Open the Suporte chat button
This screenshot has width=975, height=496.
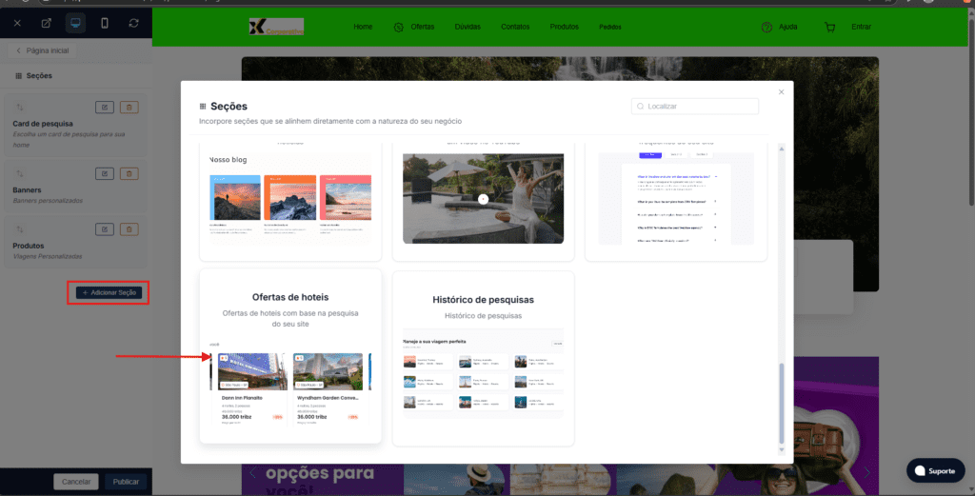(935, 470)
